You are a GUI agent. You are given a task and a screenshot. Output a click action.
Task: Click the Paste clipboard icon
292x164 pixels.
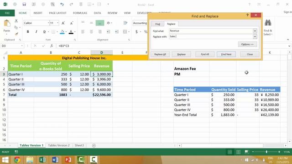click(7, 24)
